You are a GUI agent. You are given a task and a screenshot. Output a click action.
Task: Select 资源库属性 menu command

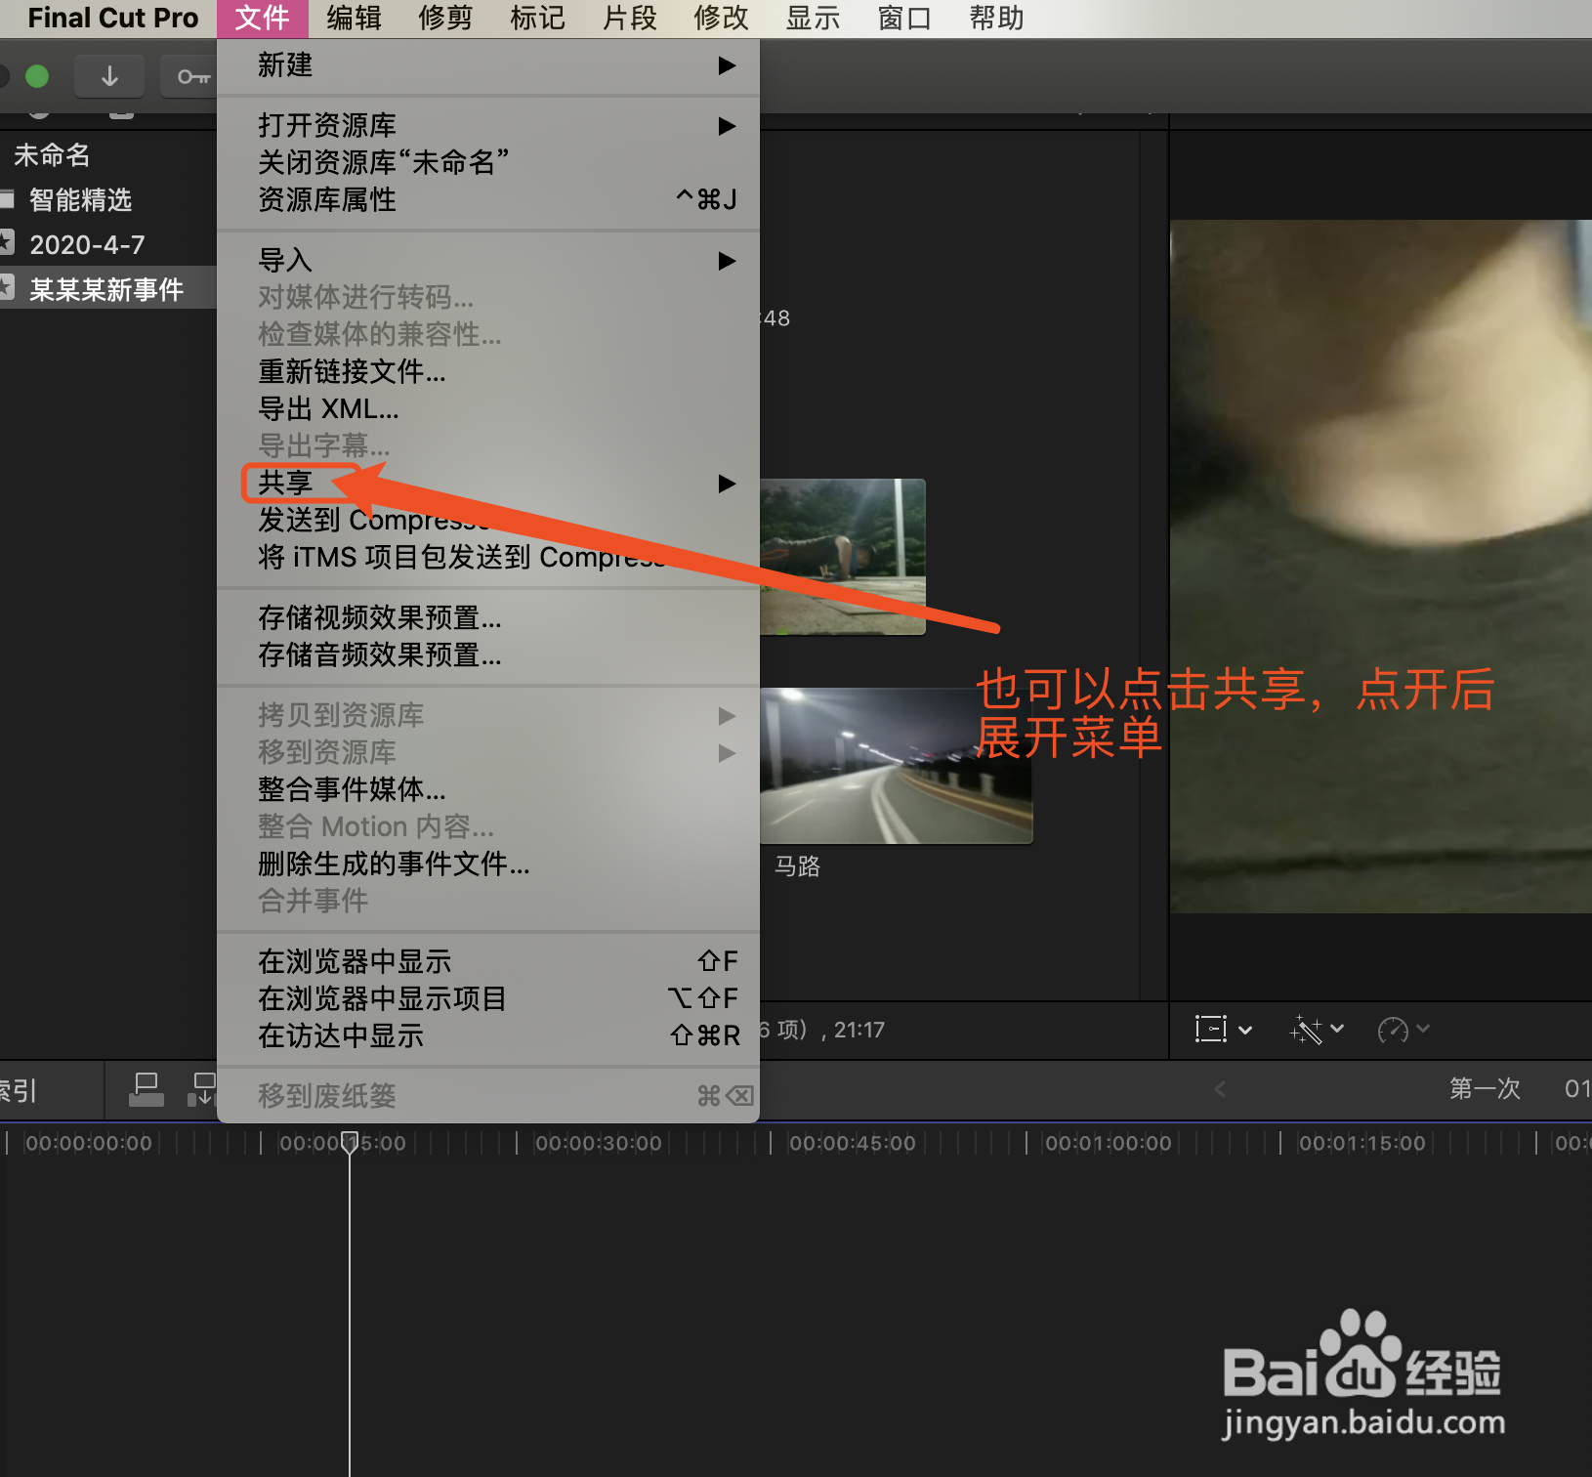(x=326, y=199)
